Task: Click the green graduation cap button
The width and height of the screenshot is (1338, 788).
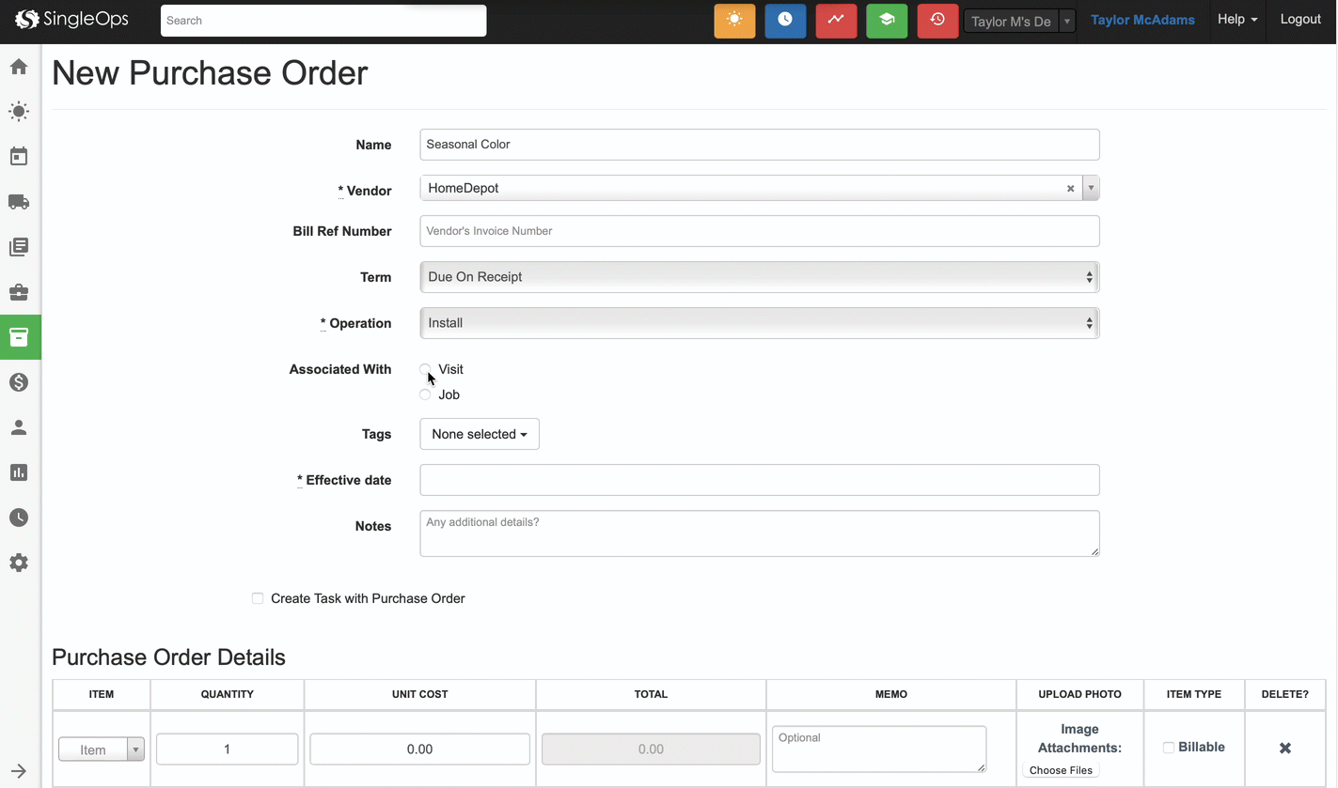Action: (886, 21)
